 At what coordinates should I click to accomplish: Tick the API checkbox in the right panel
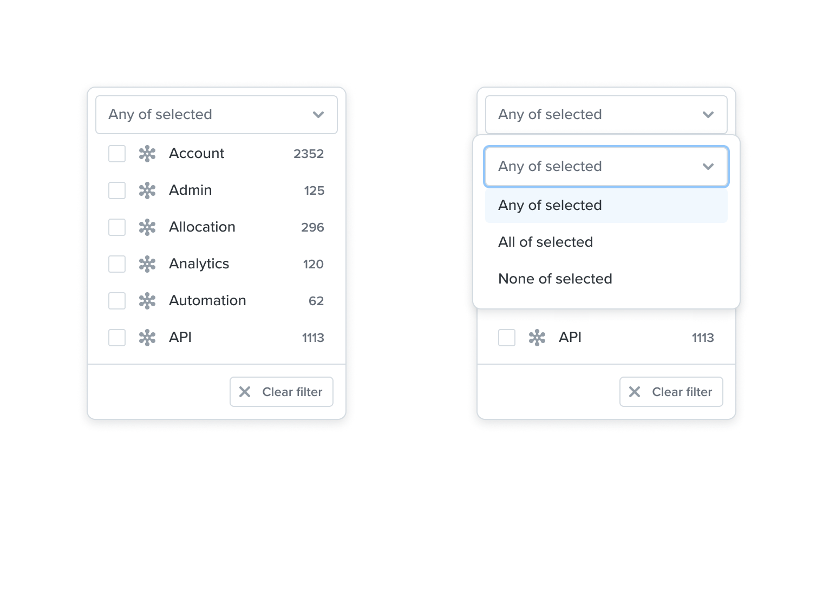click(x=507, y=338)
